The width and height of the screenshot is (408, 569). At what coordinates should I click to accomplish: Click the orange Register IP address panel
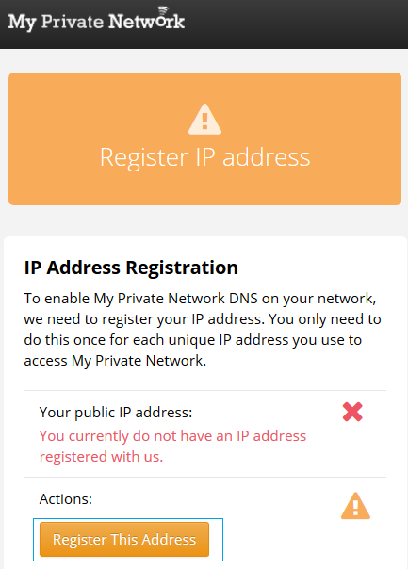coord(204,139)
